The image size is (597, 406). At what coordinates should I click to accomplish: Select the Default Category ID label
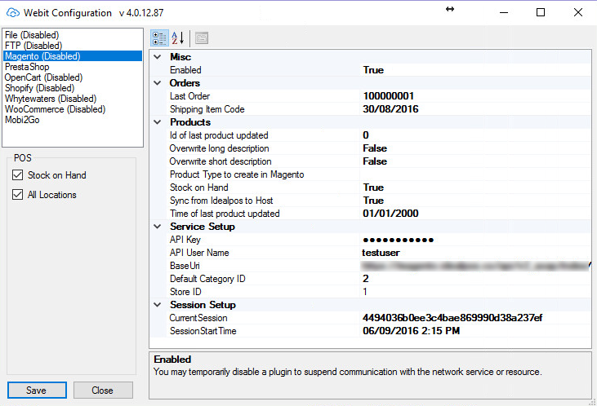pos(207,279)
